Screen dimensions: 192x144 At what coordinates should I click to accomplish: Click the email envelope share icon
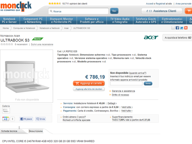pyautogui.click(x=173, y=28)
